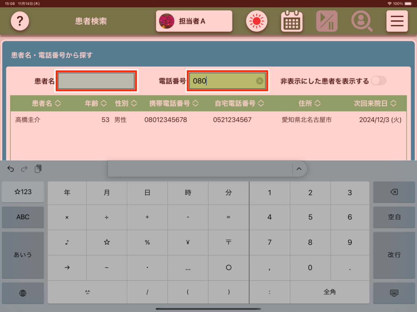Expand keyboard candidate bar chevron
This screenshot has height=312, width=417.
click(299, 169)
